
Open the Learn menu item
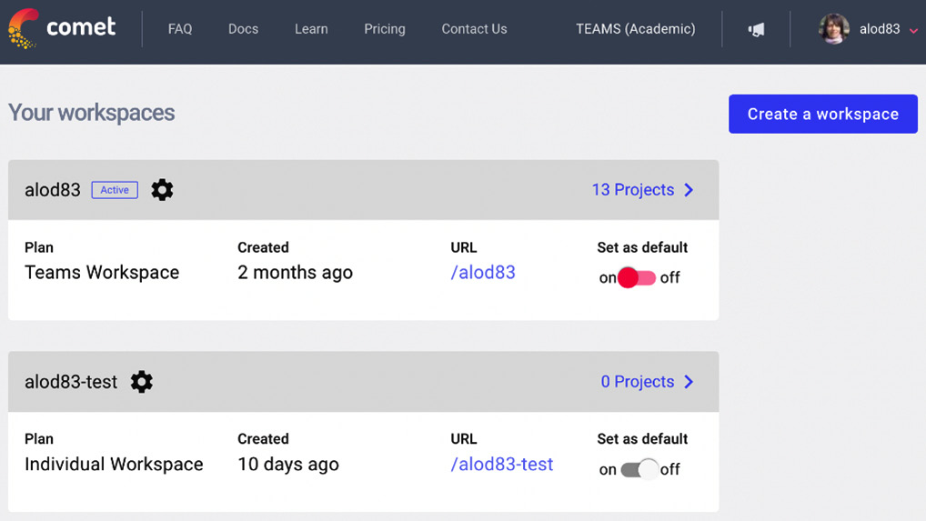click(311, 29)
